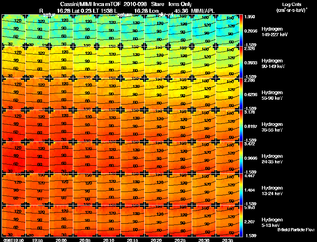Viewport: 317px width, 242px height.
Task: Click the '1.950' color scale maximum
Action: click(x=250, y=17)
